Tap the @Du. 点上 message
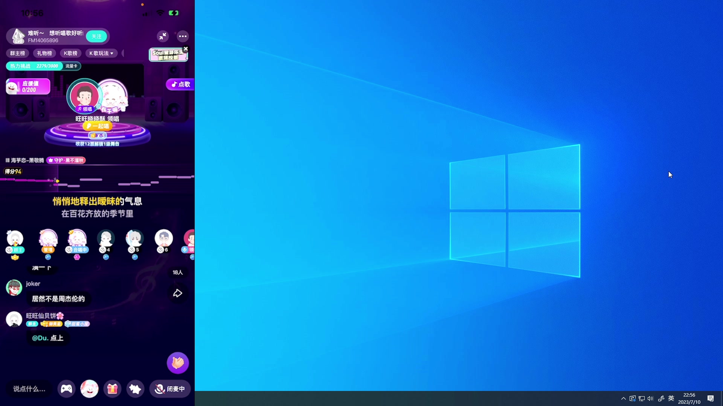 (x=48, y=338)
